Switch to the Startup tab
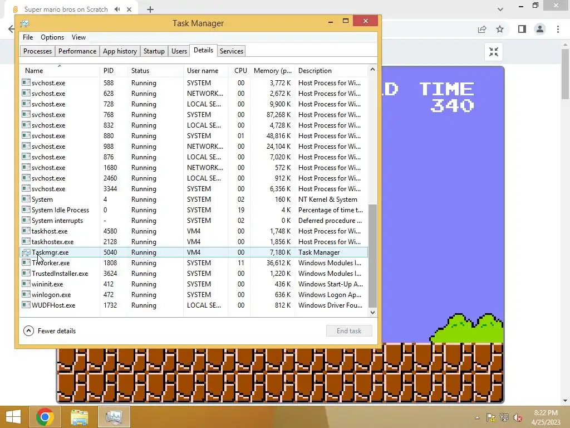 click(154, 51)
